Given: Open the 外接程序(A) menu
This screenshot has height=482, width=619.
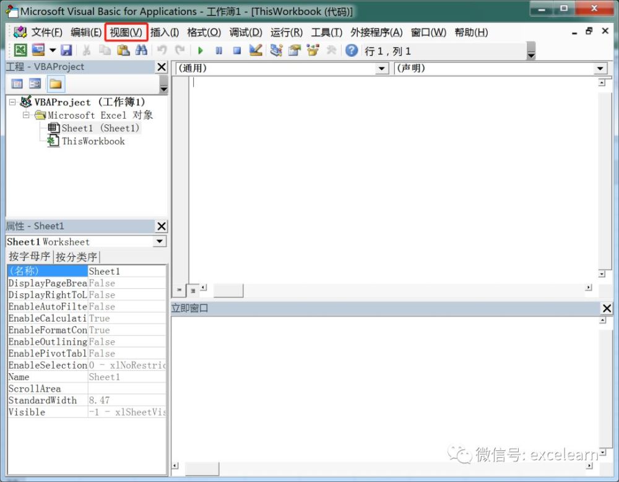Looking at the screenshot, I should [x=376, y=32].
